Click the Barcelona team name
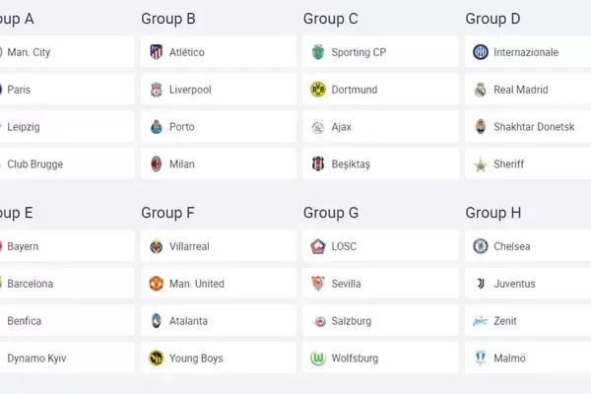The width and height of the screenshot is (591, 394). pos(30,284)
